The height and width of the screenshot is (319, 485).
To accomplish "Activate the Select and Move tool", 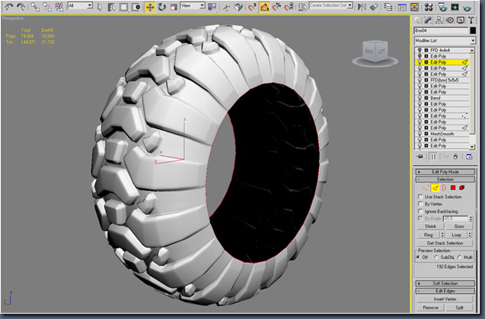I will pyautogui.click(x=150, y=7).
